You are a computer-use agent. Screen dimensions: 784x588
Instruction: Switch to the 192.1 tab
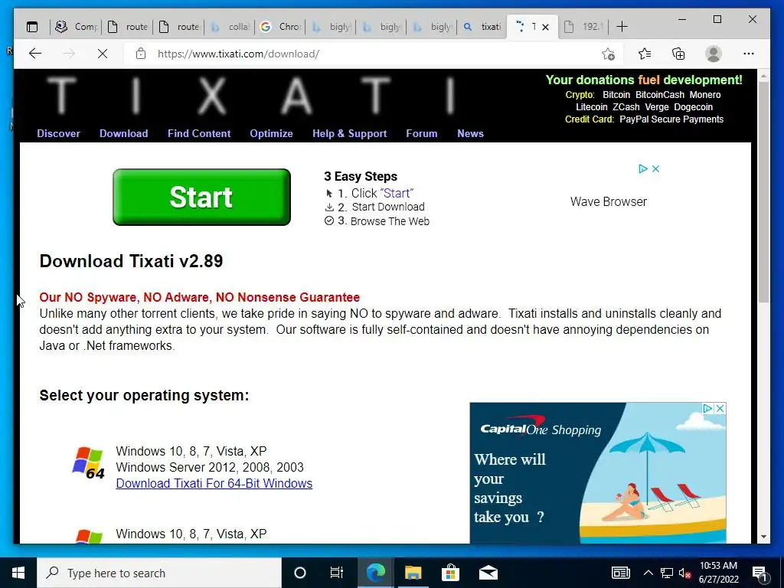click(583, 27)
